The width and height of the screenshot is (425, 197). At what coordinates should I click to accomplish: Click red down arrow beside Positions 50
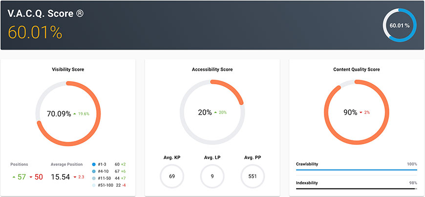[x=30, y=177]
